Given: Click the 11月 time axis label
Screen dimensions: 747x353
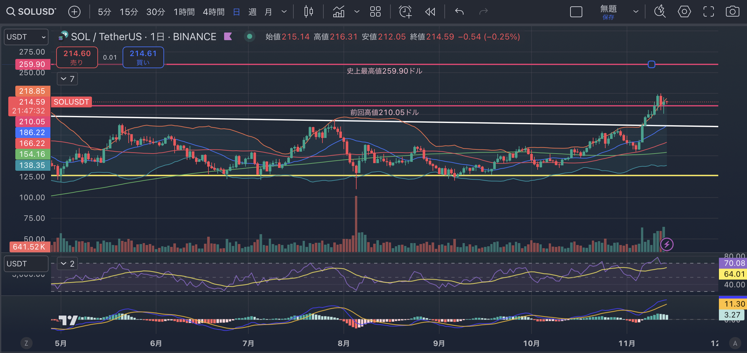Looking at the screenshot, I should tap(627, 343).
